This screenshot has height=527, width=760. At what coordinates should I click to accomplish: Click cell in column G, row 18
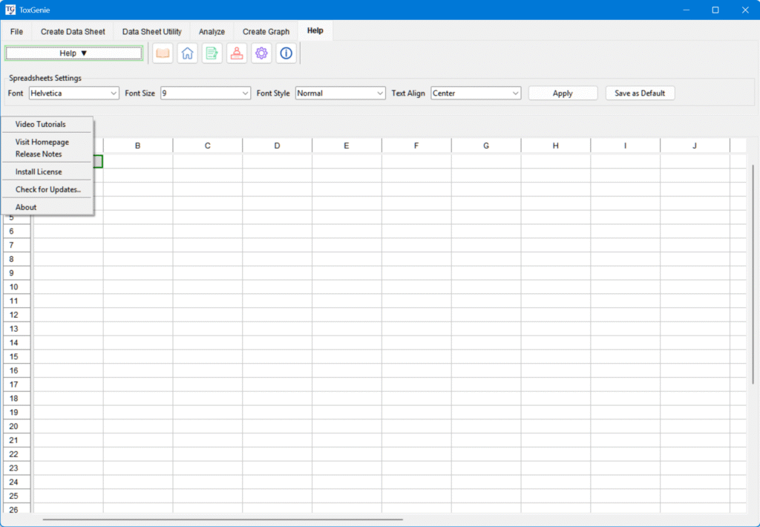pyautogui.click(x=486, y=399)
